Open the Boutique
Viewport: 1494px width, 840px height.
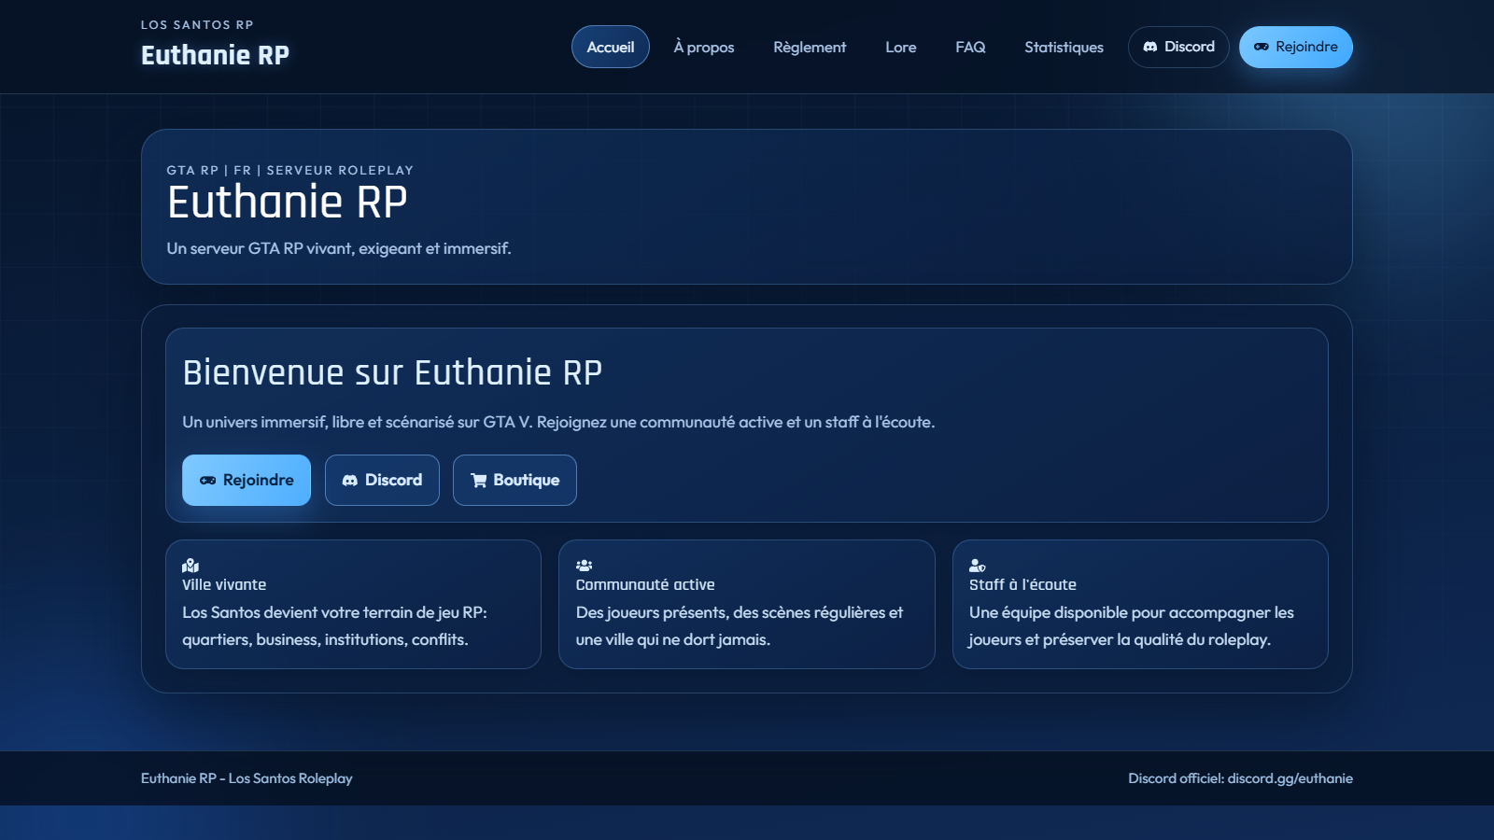(514, 480)
